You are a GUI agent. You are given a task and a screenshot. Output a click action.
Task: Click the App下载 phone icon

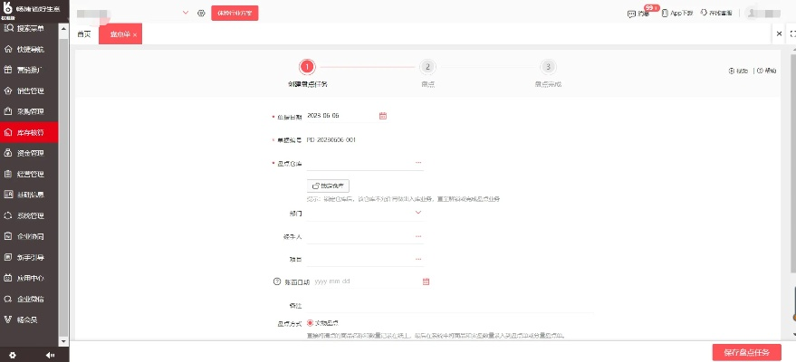pos(665,14)
